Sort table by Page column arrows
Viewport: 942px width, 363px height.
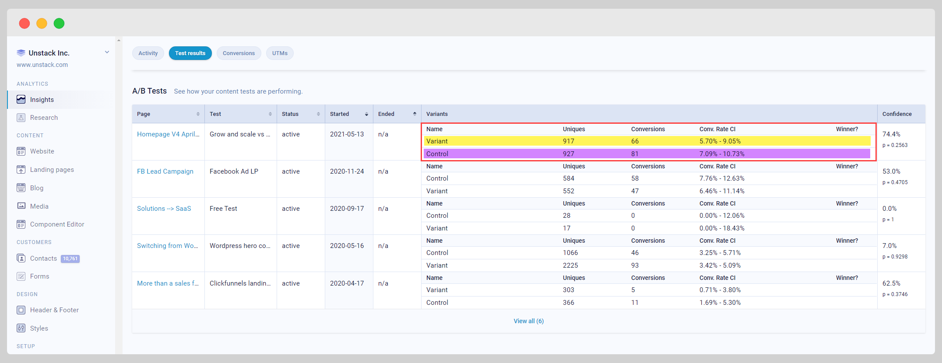[x=198, y=114]
